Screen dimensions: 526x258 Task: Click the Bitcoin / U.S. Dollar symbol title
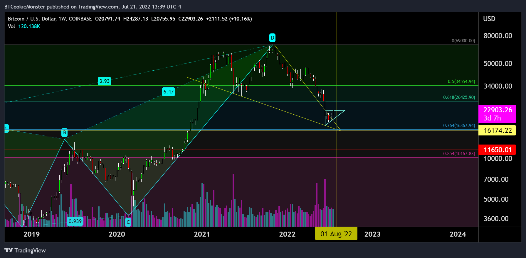point(32,19)
